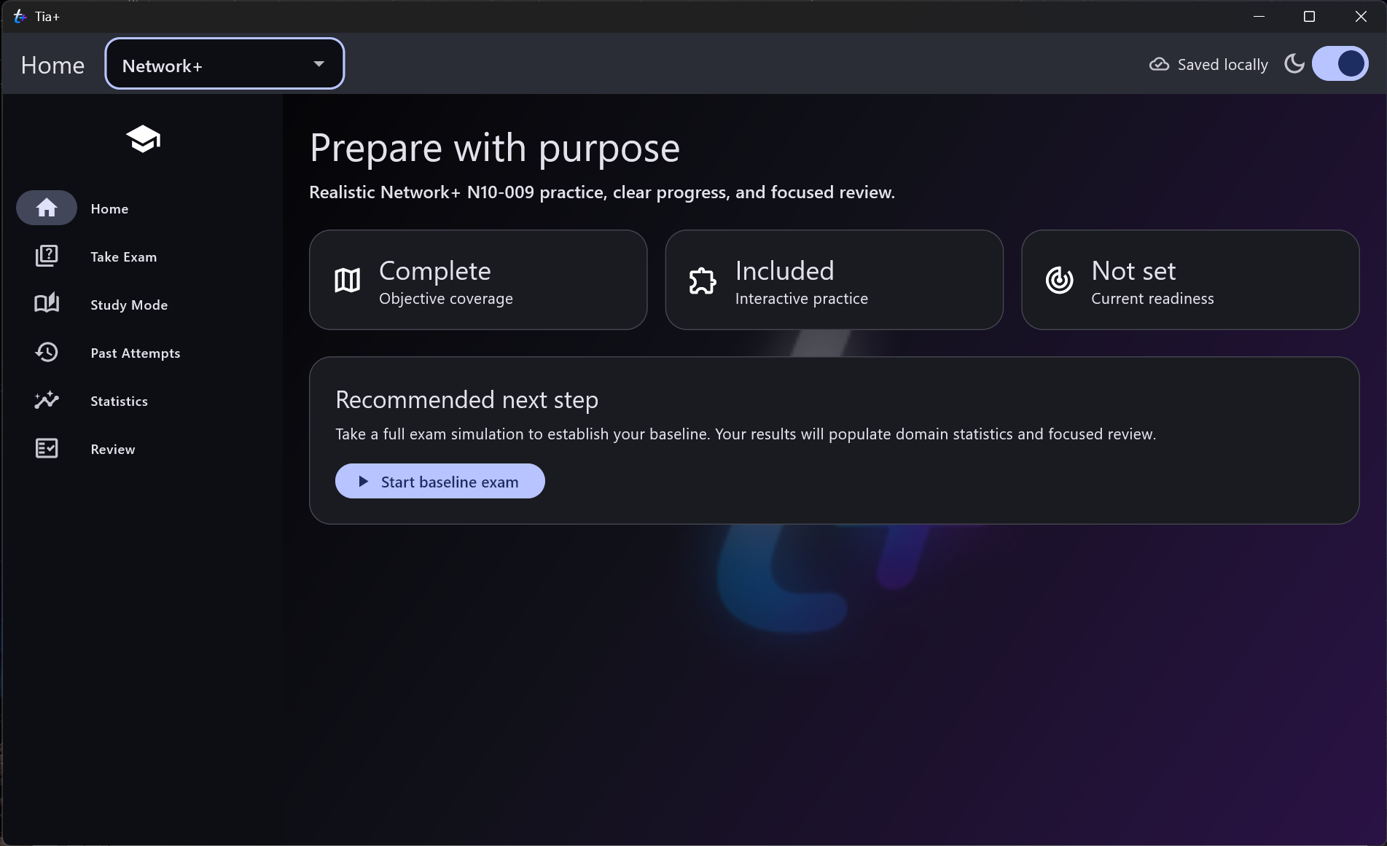This screenshot has width=1387, height=846.
Task: Click the Realistic Network+ N10-009 practice subtitle
Action: tap(602, 192)
